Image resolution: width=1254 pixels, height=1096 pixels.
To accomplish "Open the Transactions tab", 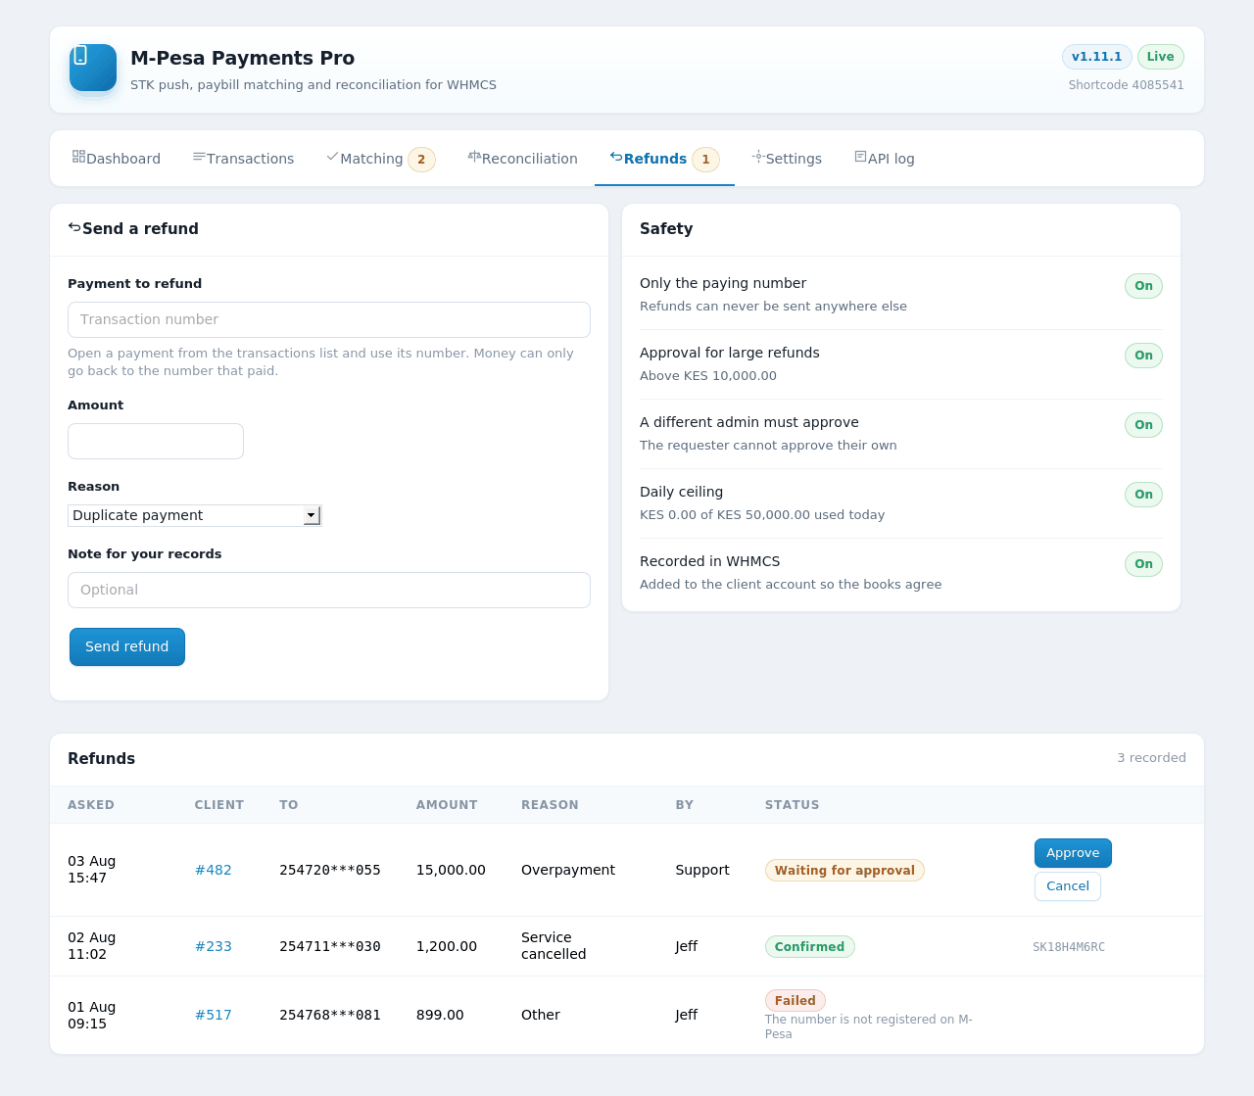I will (x=243, y=159).
